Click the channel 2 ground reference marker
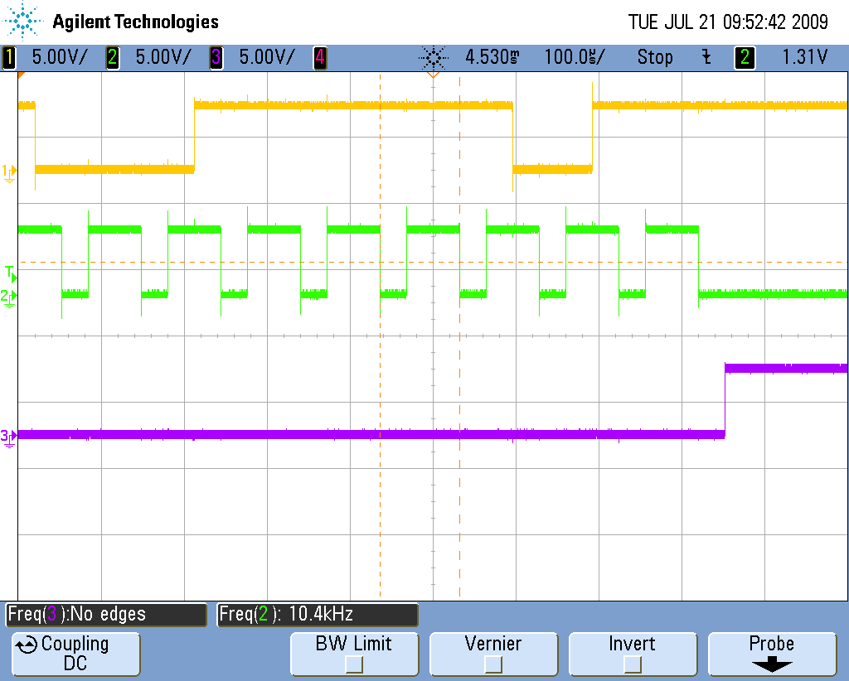The width and height of the screenshot is (849, 681). [x=9, y=297]
